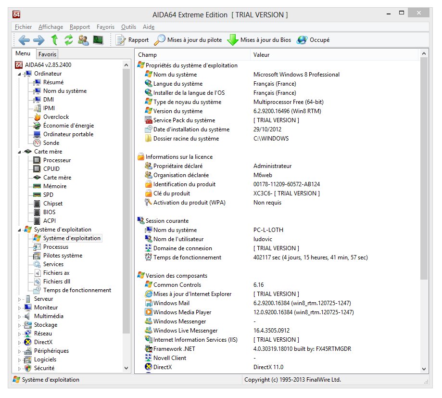Click the Overclock flame icon
442x398 pixels.
coord(37,117)
